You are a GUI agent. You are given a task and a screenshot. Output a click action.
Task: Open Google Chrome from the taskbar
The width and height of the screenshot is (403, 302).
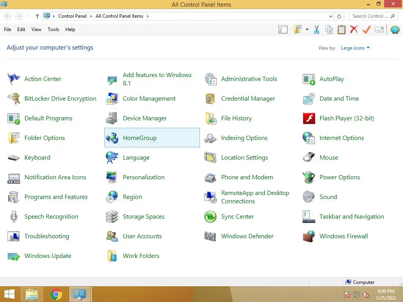(56, 294)
